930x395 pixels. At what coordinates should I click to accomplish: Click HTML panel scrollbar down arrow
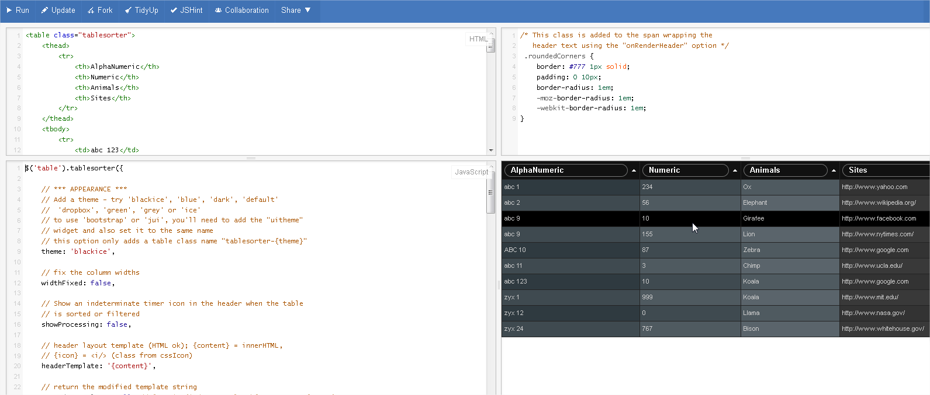coord(491,151)
